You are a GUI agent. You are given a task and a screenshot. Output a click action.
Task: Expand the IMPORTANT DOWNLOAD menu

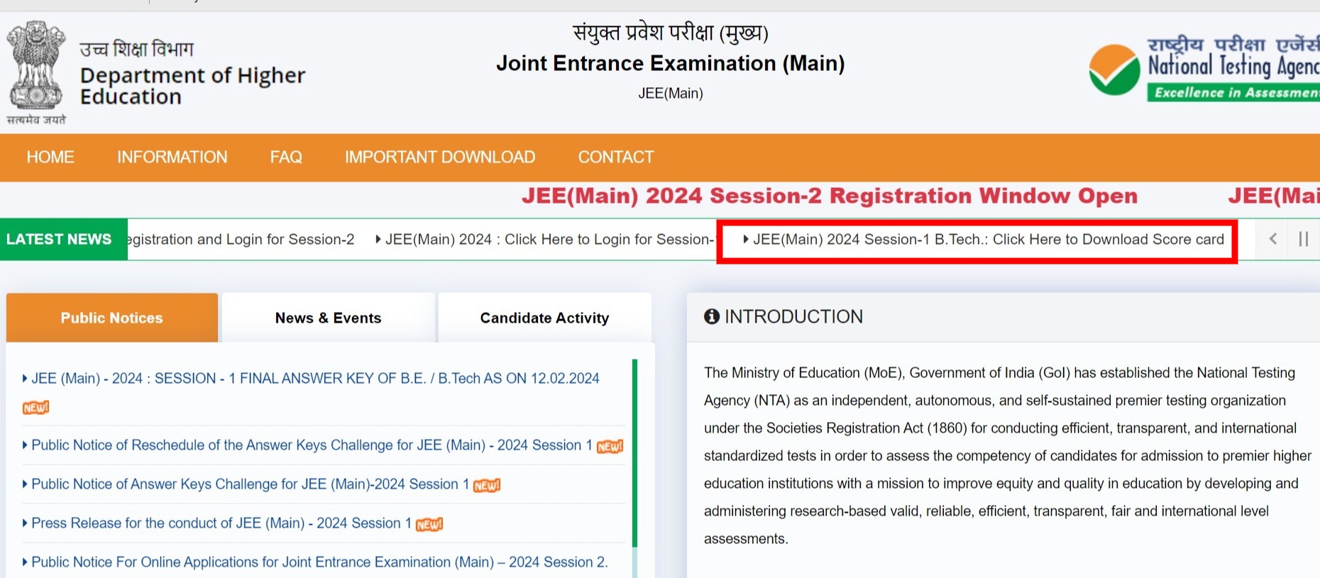click(440, 157)
